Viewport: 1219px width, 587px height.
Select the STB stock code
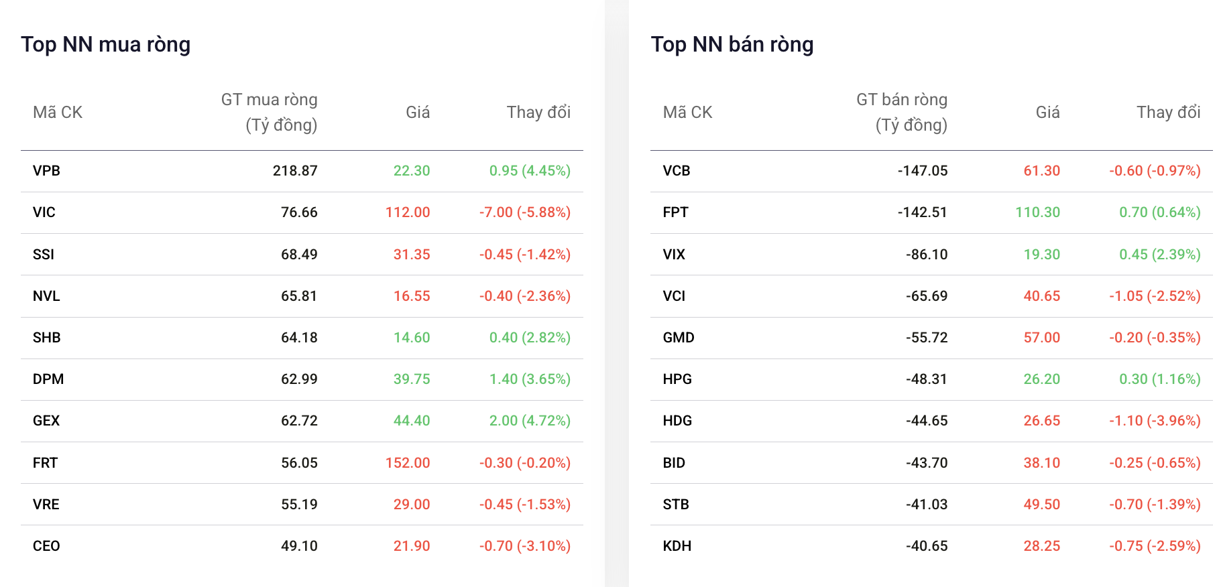tap(676, 505)
